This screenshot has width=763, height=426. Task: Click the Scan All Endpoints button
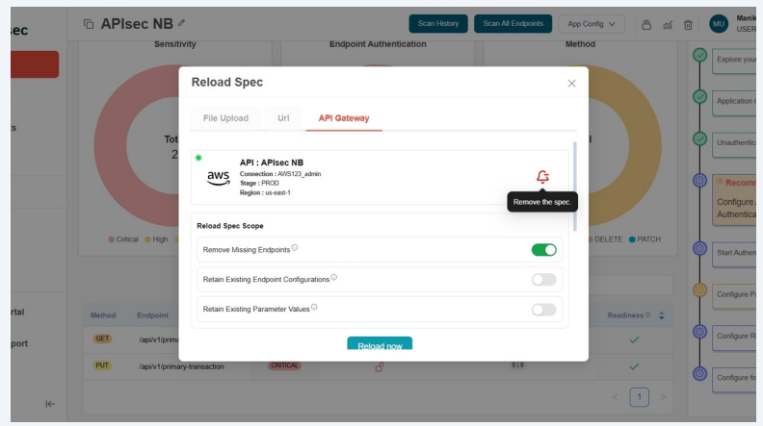pos(513,24)
